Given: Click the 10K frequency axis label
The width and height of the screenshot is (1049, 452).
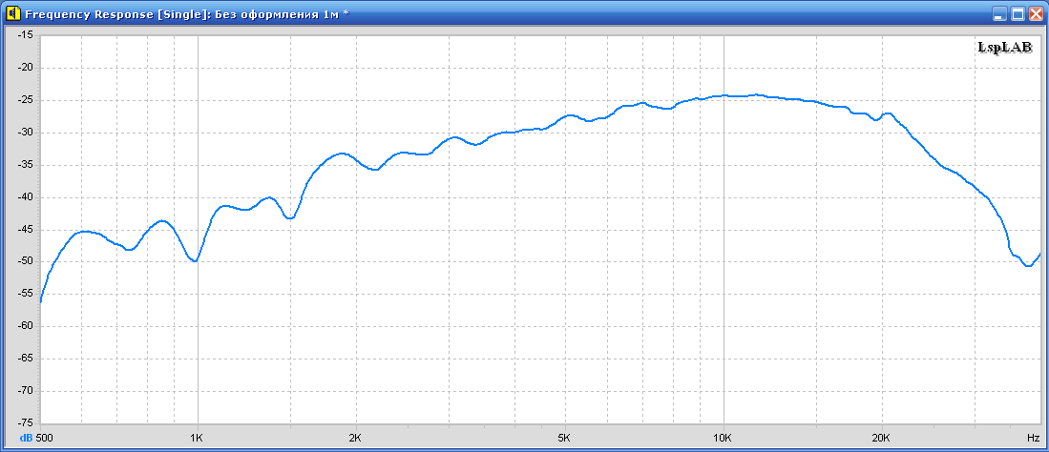Looking at the screenshot, I should point(723,438).
